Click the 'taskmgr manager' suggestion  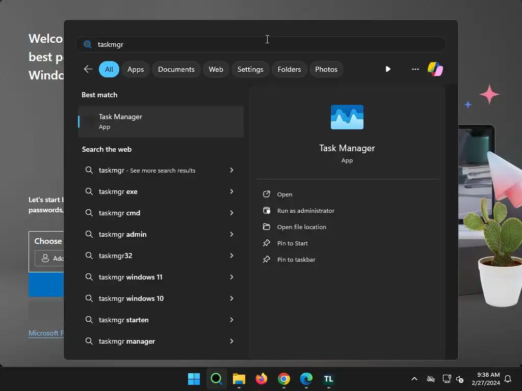pyautogui.click(x=127, y=341)
